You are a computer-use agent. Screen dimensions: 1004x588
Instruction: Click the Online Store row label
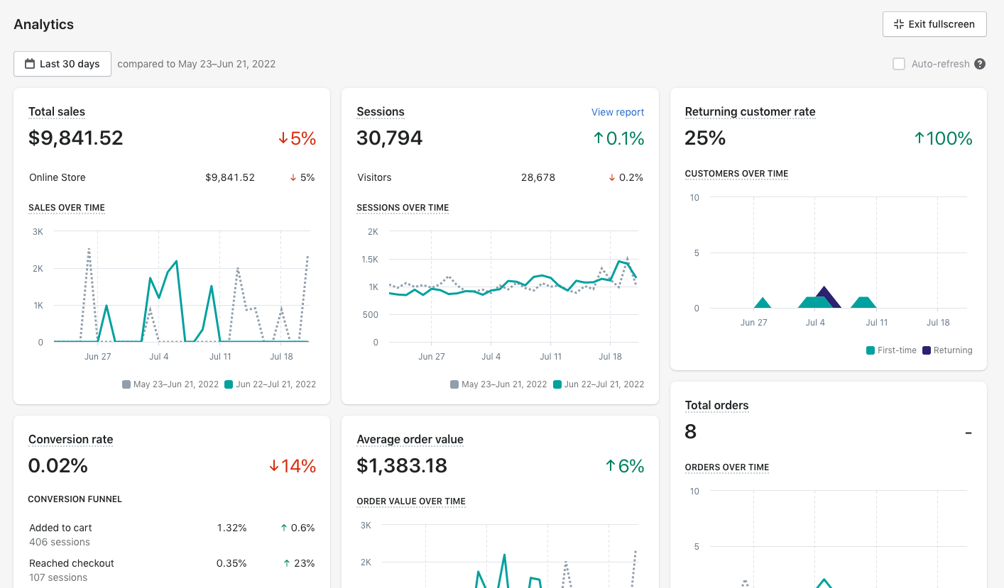pyautogui.click(x=58, y=177)
